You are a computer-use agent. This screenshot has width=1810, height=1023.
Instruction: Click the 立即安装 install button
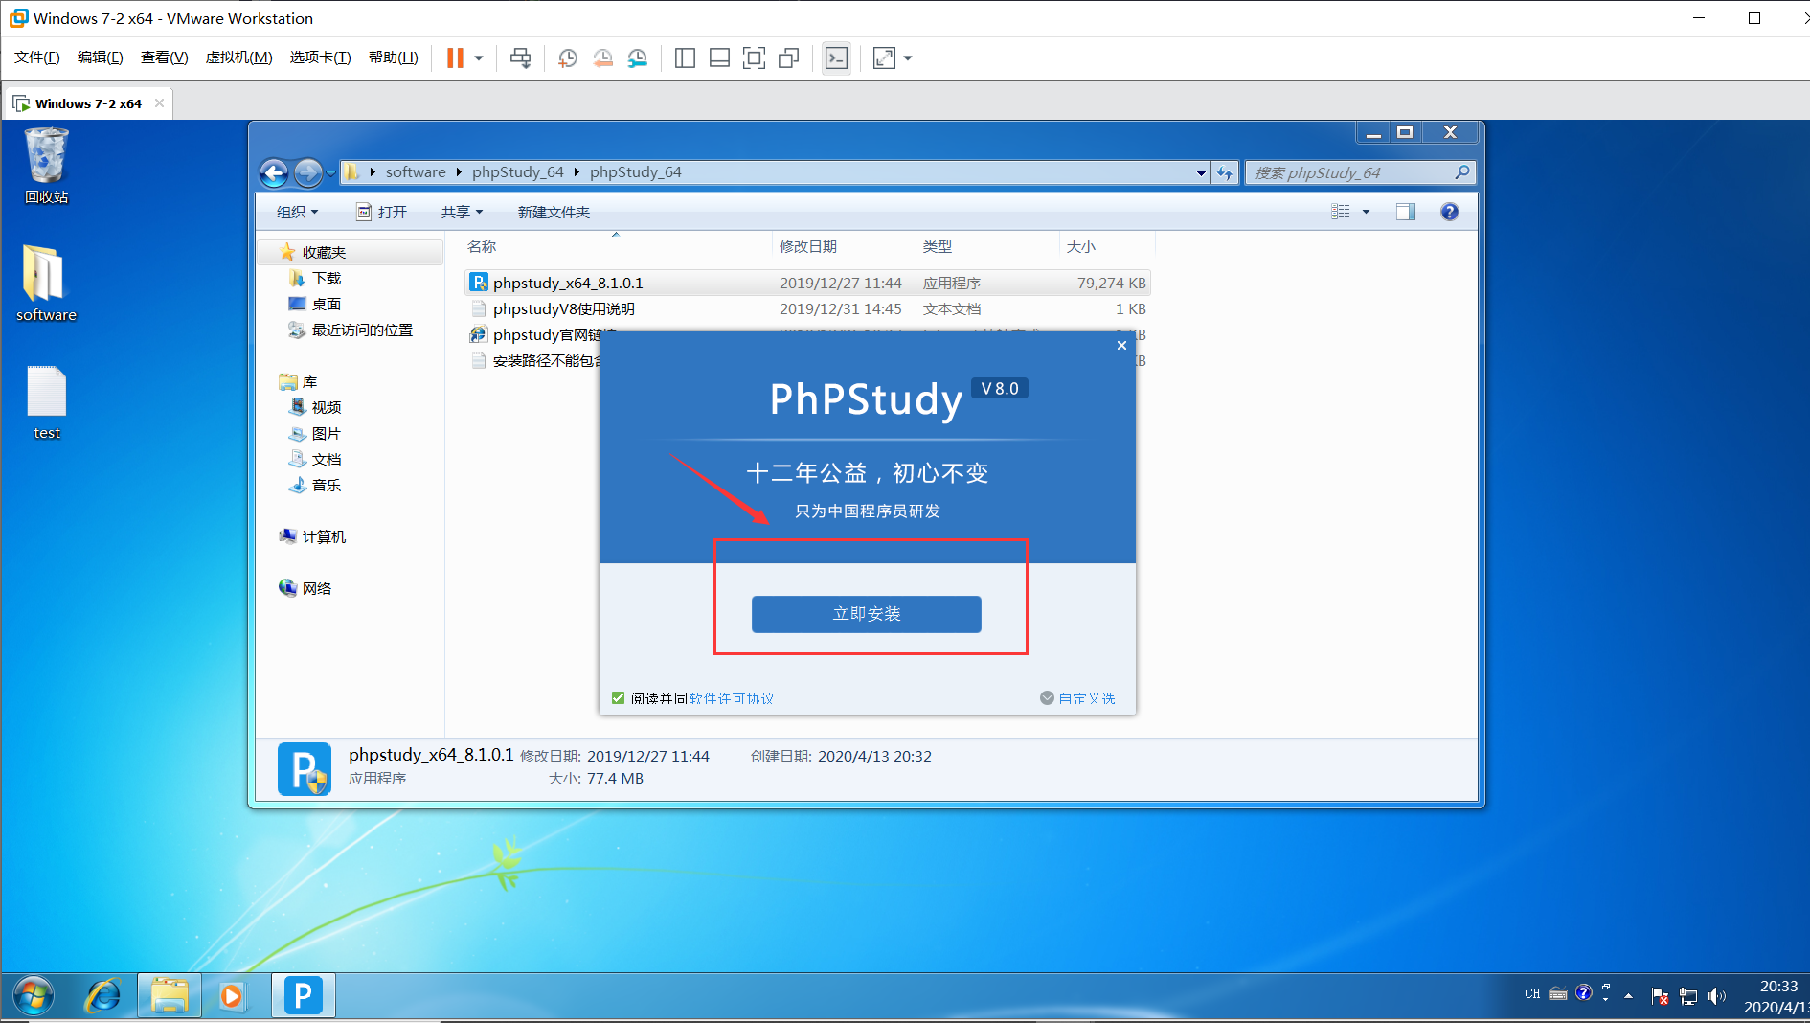point(867,614)
